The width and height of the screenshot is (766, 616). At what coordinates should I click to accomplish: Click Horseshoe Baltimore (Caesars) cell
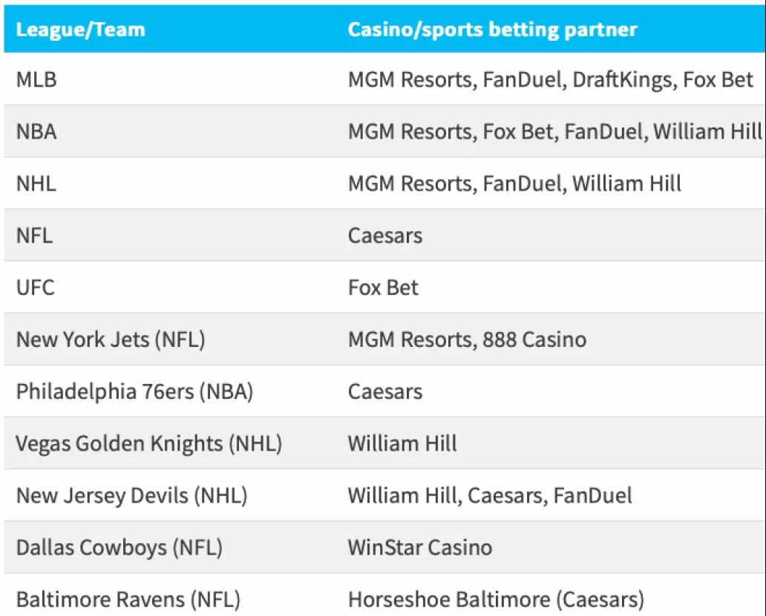coord(497,600)
